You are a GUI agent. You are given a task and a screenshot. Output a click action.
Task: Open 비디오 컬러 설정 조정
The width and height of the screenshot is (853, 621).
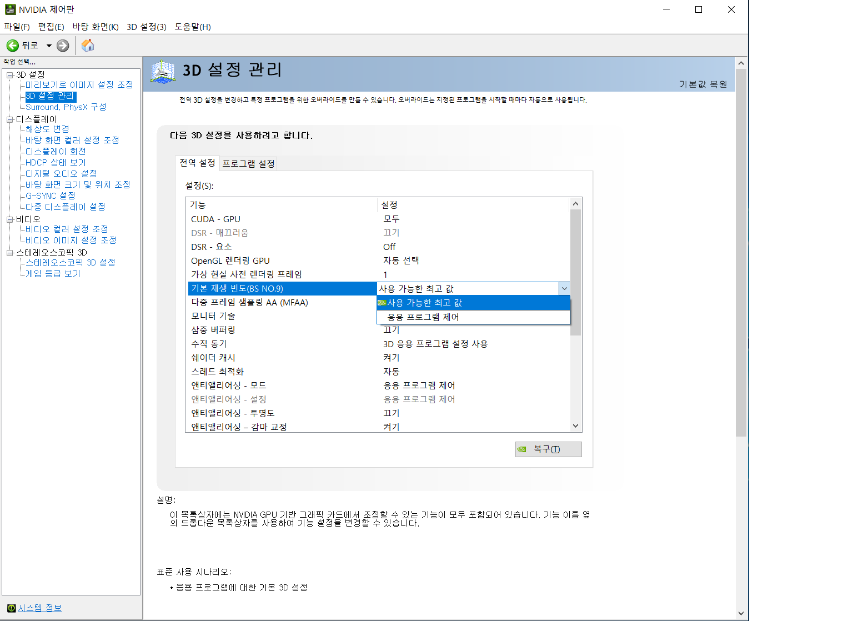(x=67, y=229)
